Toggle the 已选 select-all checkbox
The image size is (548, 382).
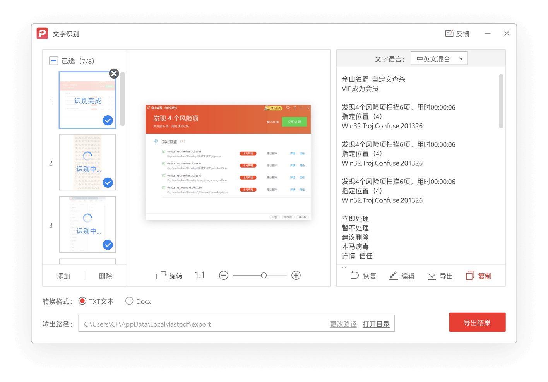coord(53,60)
